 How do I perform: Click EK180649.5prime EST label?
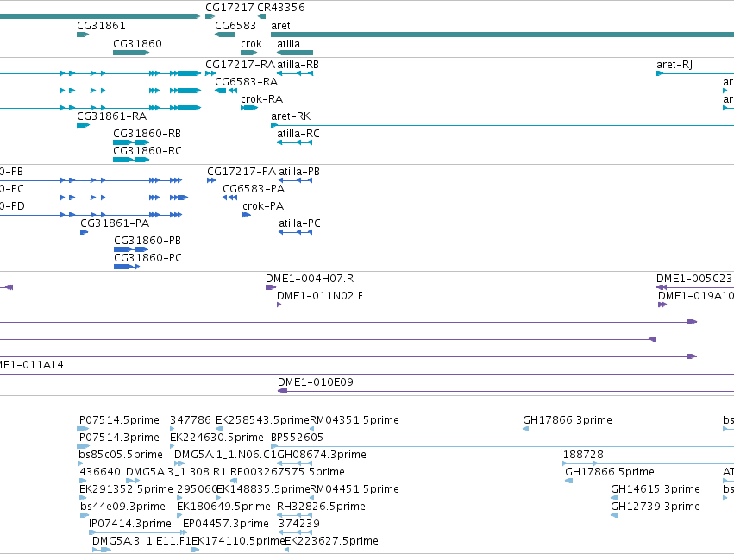point(223,507)
